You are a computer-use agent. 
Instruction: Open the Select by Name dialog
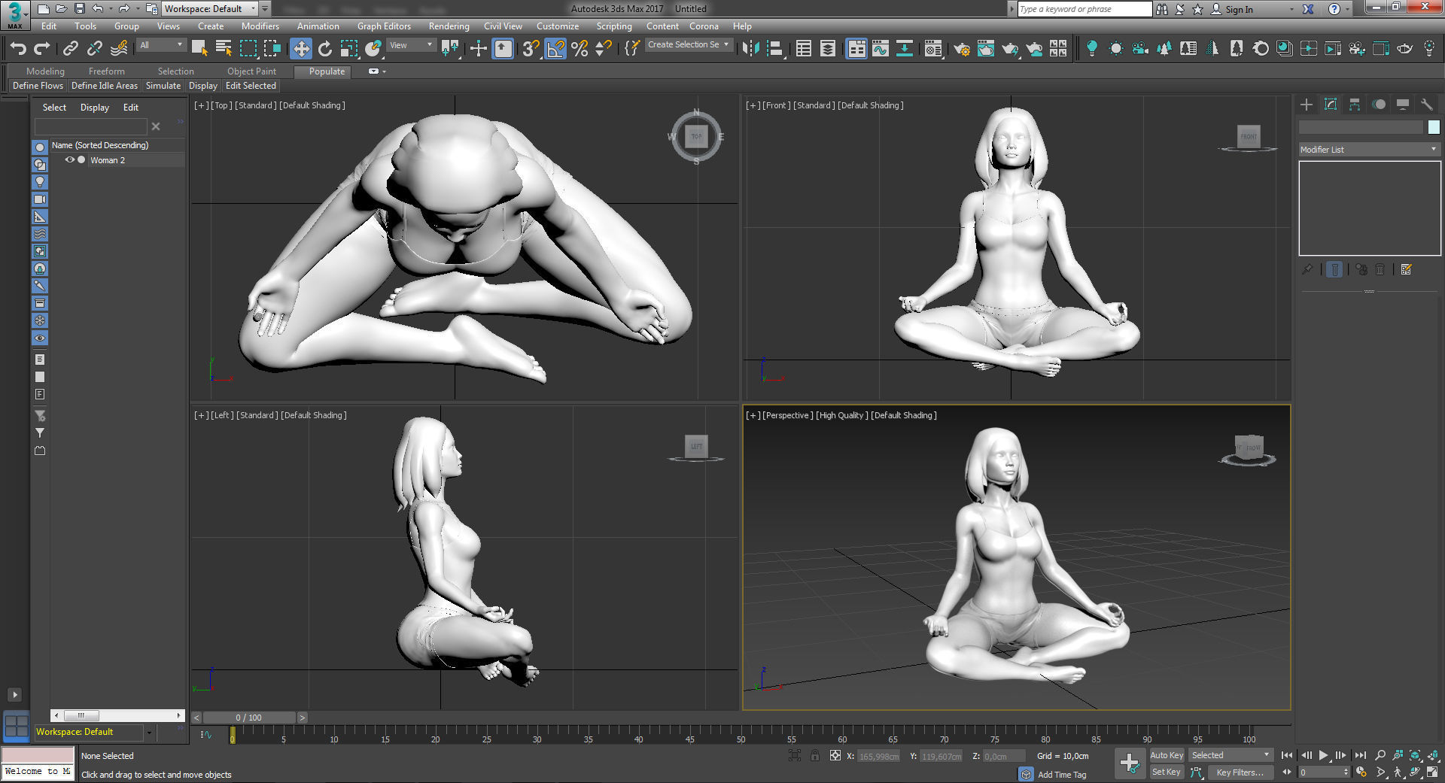[x=224, y=49]
